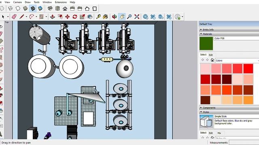
Task: Pick the pale pink first swatch
Action: 205,68
